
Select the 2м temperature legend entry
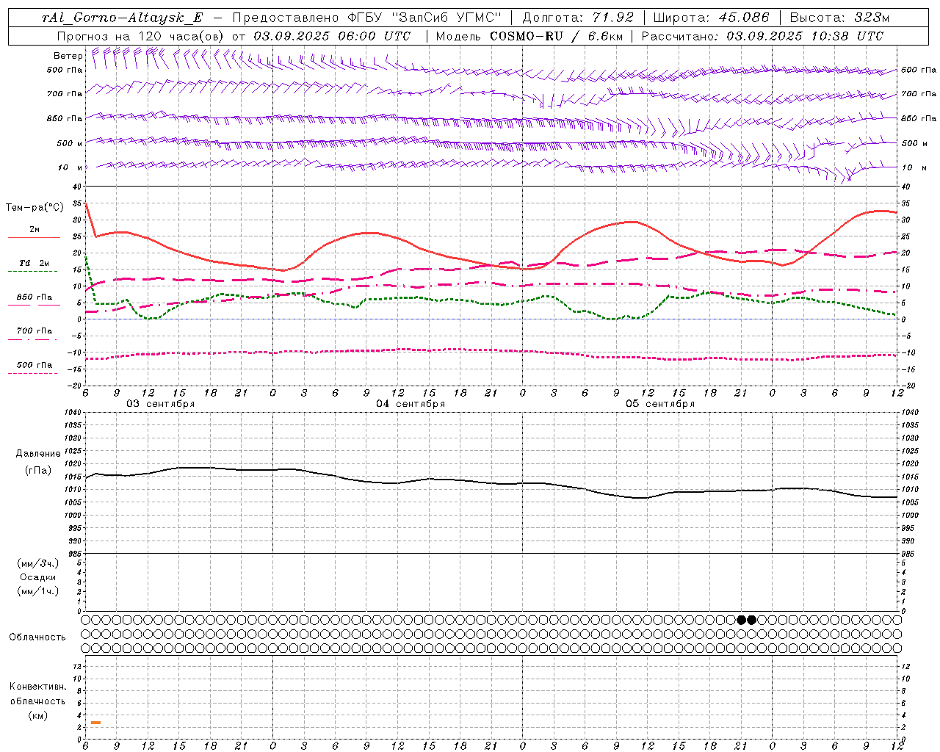[x=34, y=230]
